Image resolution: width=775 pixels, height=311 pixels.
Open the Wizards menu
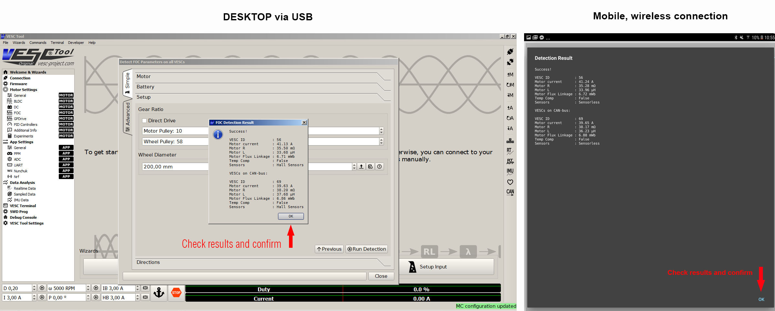(x=19, y=43)
